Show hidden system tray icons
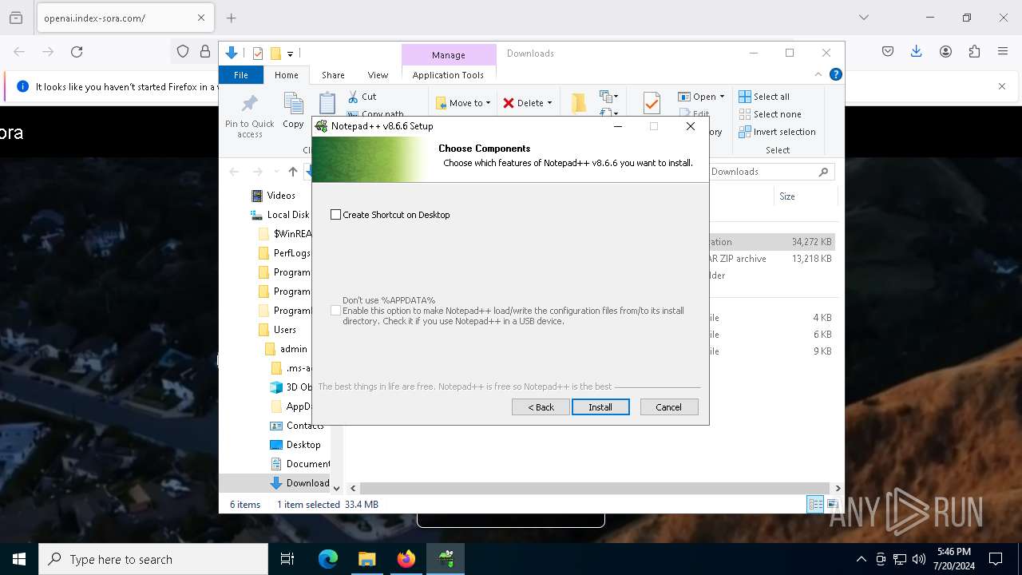This screenshot has width=1022, height=575. point(861,559)
